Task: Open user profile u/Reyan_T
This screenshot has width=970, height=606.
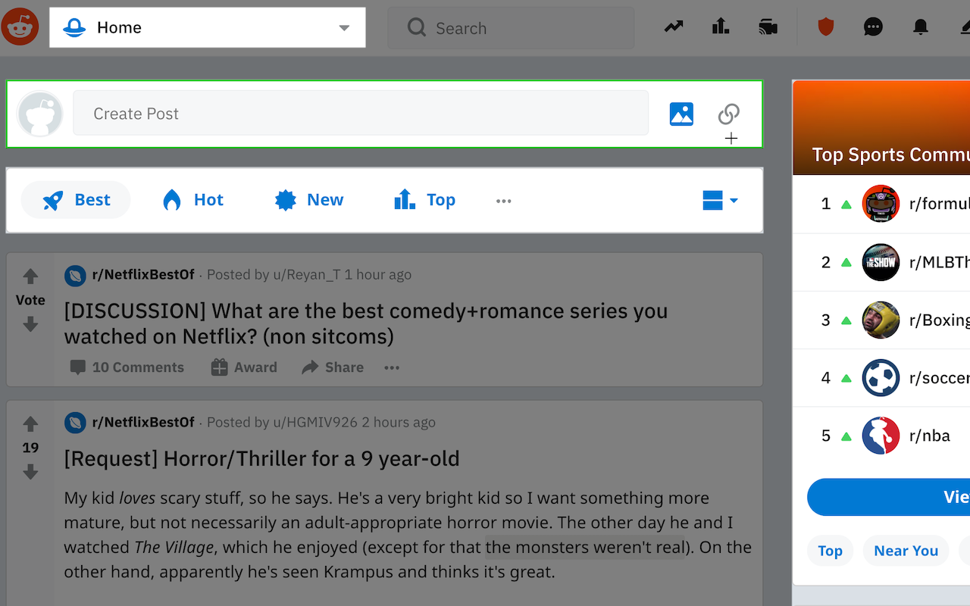Action: 307,274
